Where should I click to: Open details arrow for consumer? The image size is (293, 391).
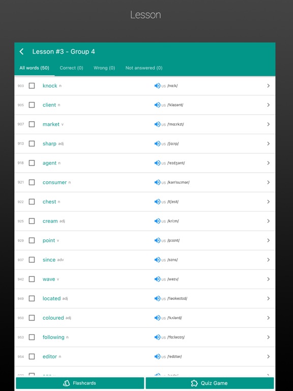[x=269, y=182]
